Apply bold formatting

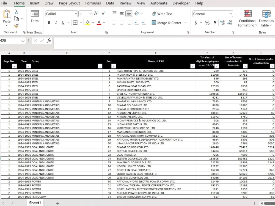pyautogui.click(x=49, y=23)
